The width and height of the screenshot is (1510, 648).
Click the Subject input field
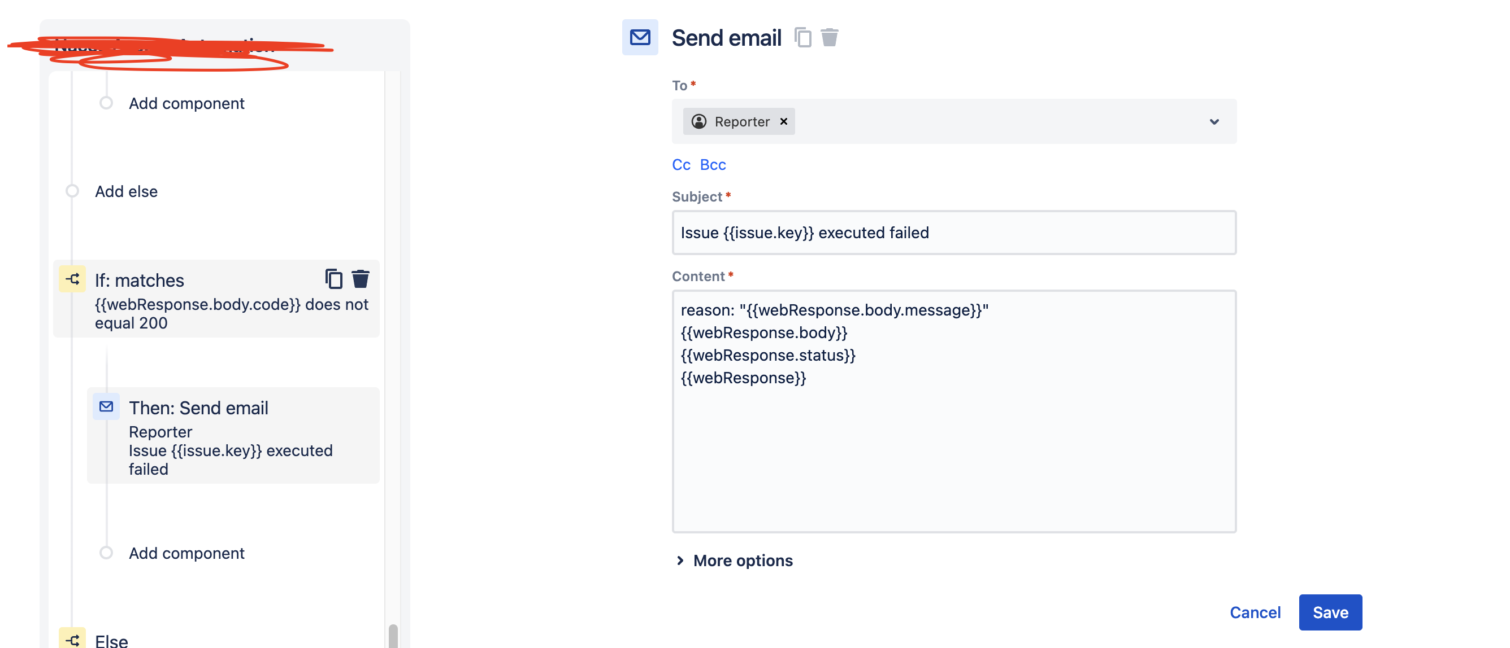[x=954, y=233]
